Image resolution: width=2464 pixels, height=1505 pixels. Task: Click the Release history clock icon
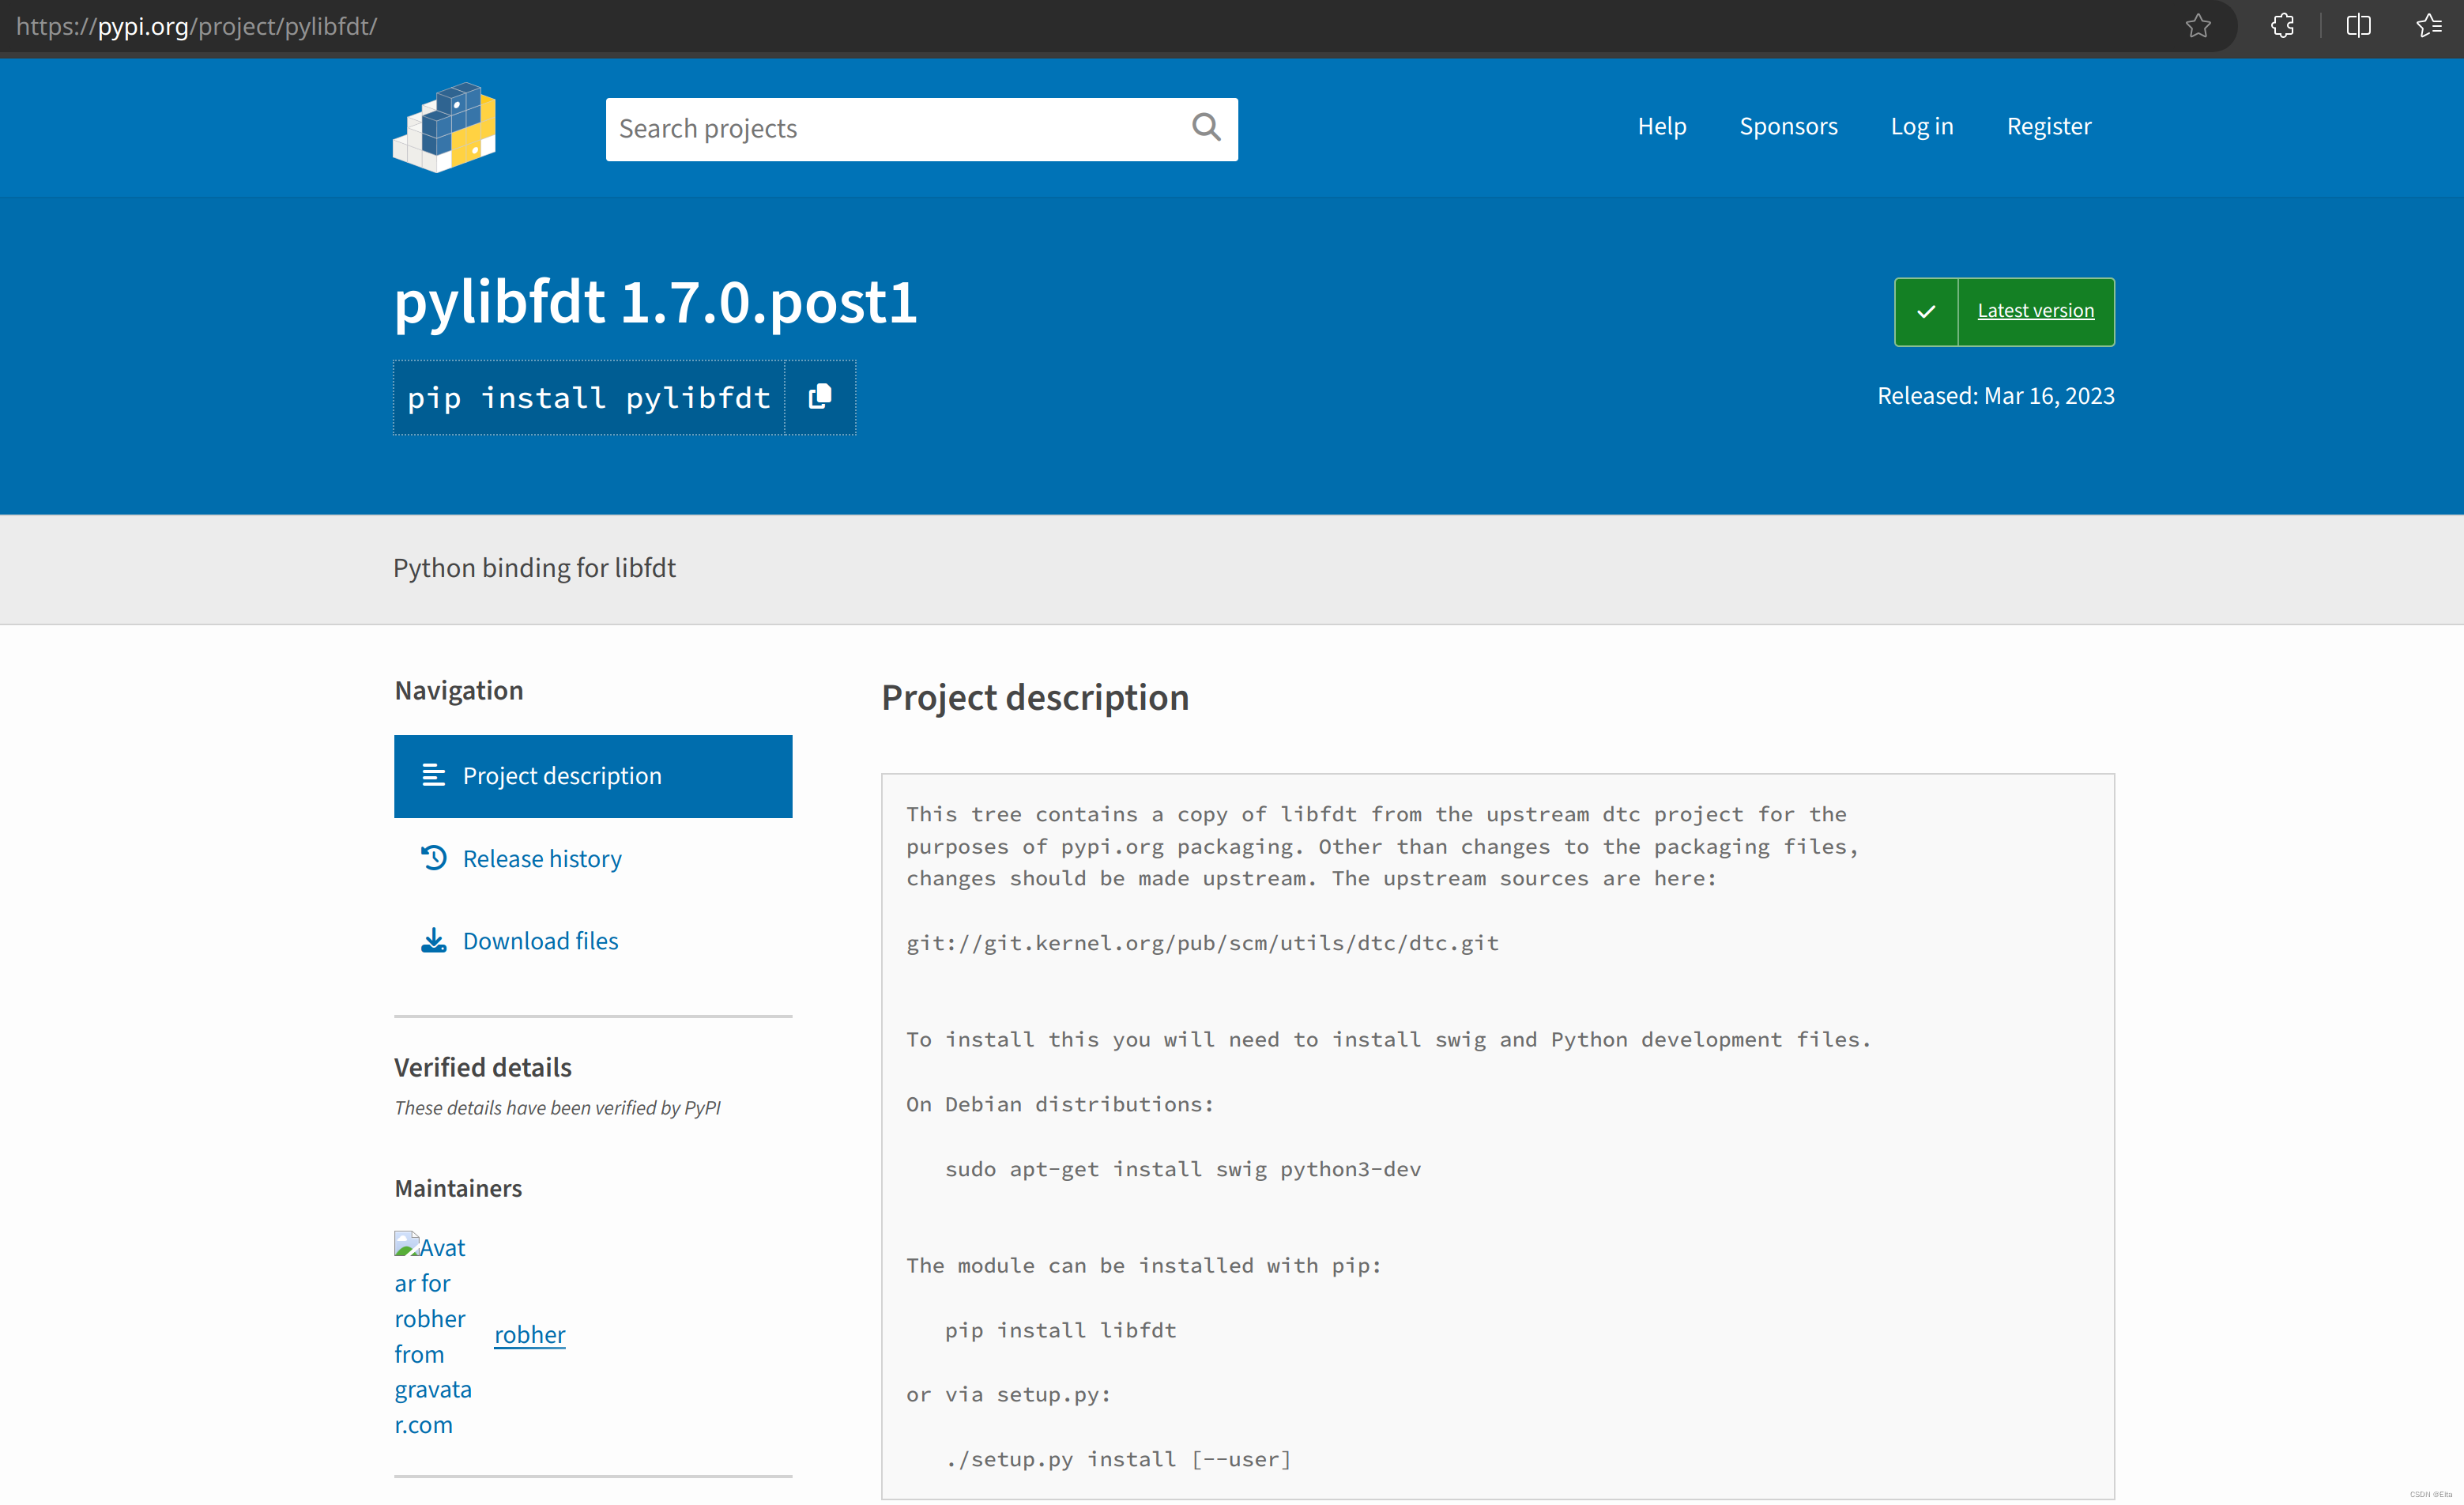(433, 858)
